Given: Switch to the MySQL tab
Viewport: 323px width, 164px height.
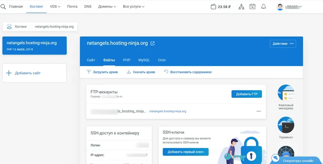Looking at the screenshot, I should coord(144,60).
